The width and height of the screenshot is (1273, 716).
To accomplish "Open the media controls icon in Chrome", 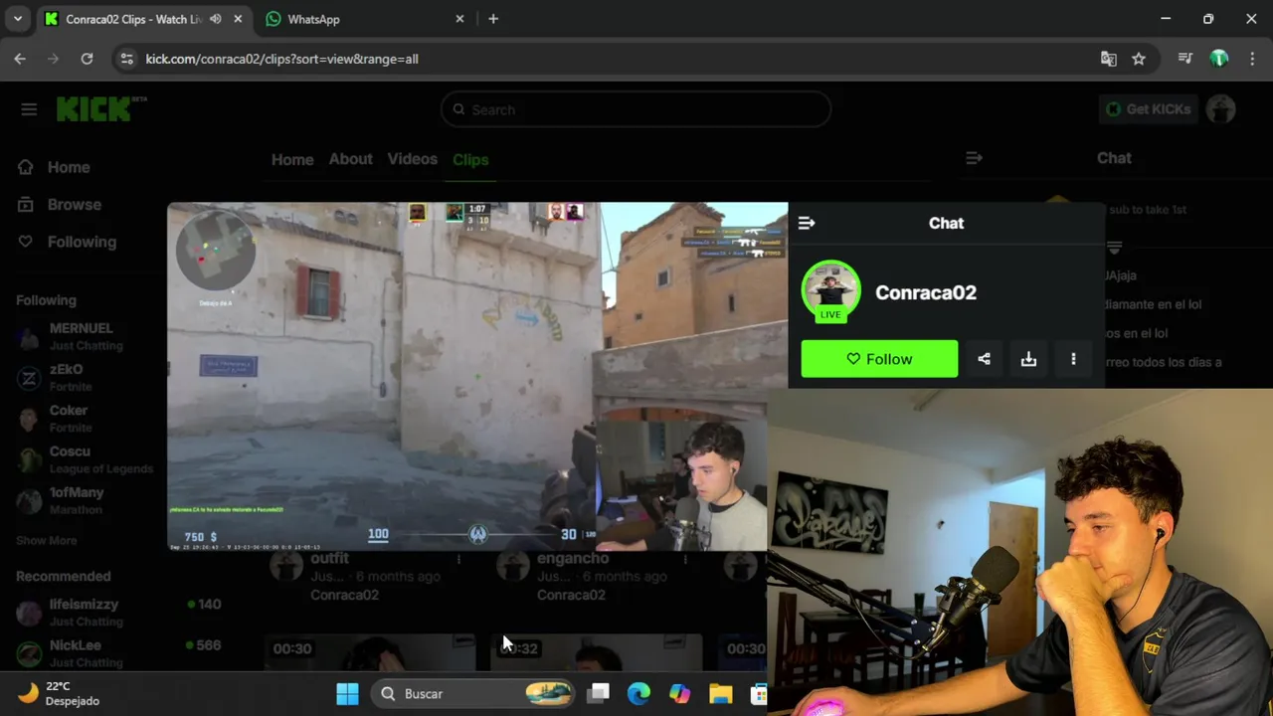I will [1184, 59].
